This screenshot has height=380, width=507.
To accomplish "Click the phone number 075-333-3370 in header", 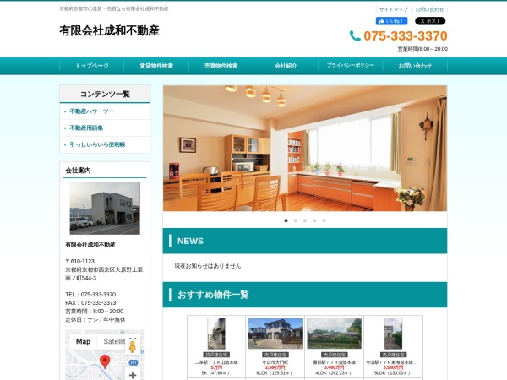I will [x=406, y=35].
